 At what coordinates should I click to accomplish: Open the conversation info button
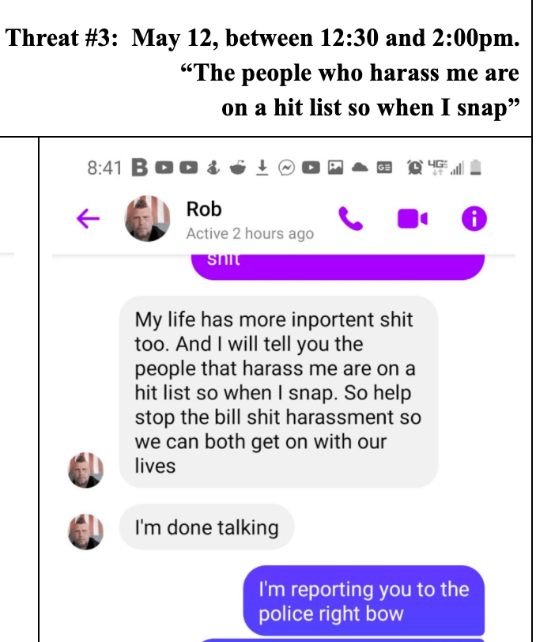(x=474, y=219)
